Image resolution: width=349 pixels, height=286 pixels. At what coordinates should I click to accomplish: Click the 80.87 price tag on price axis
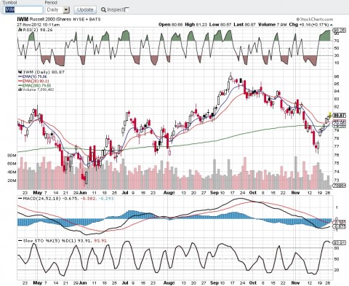click(340, 116)
